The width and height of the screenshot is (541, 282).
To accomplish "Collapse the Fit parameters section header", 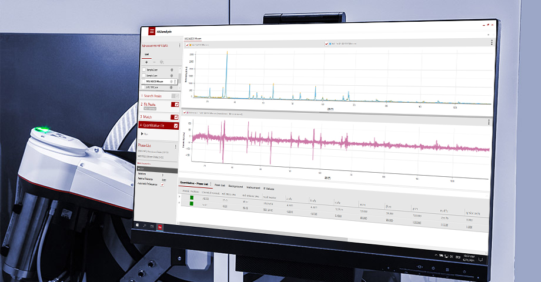I will (141, 167).
